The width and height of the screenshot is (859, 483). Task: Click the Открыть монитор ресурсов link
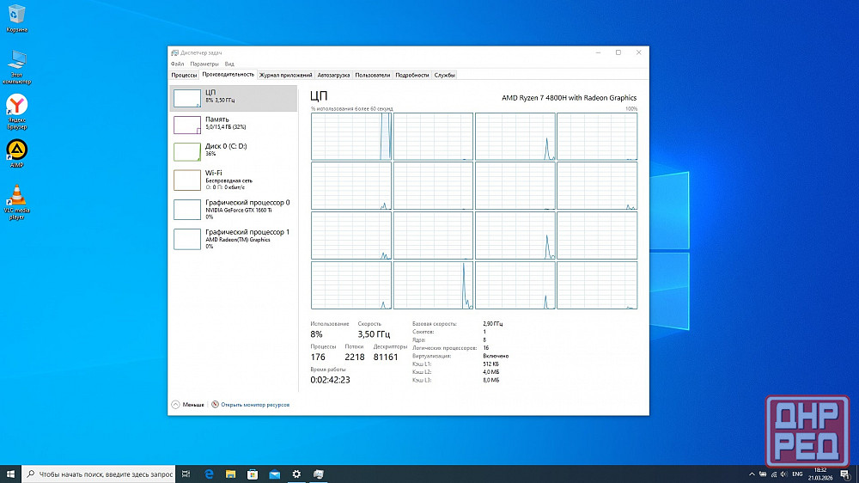click(x=254, y=404)
